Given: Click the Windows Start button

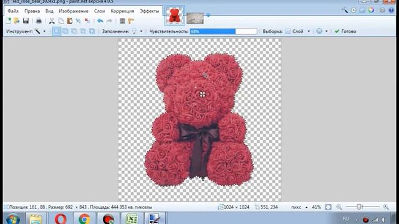Looking at the screenshot, I should click(x=12, y=219).
